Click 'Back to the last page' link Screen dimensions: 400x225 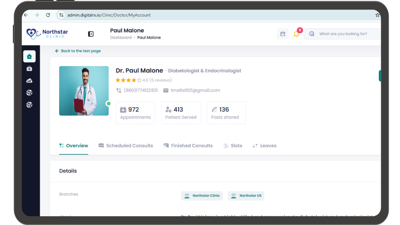(78, 51)
